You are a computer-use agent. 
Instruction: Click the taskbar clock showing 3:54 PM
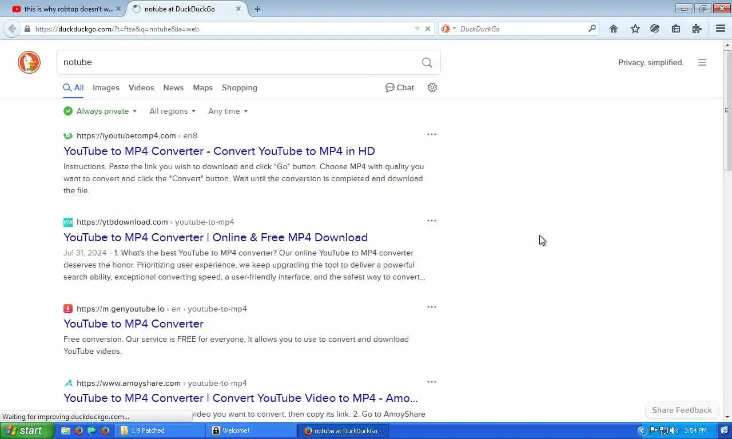click(x=695, y=430)
